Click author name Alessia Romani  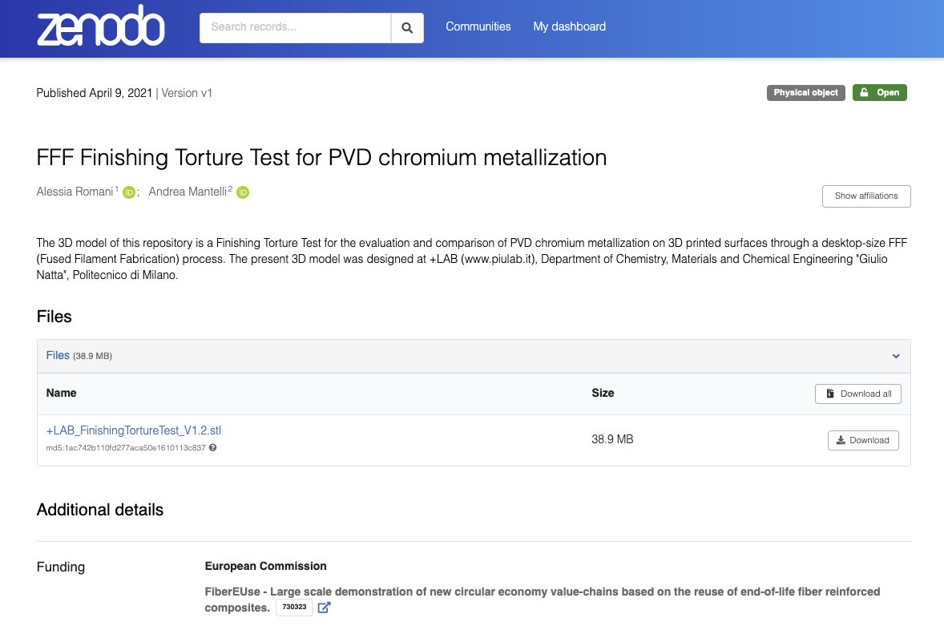[x=75, y=192]
